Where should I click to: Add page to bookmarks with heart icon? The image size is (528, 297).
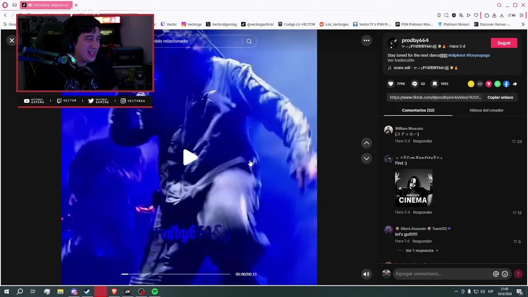(x=476, y=15)
